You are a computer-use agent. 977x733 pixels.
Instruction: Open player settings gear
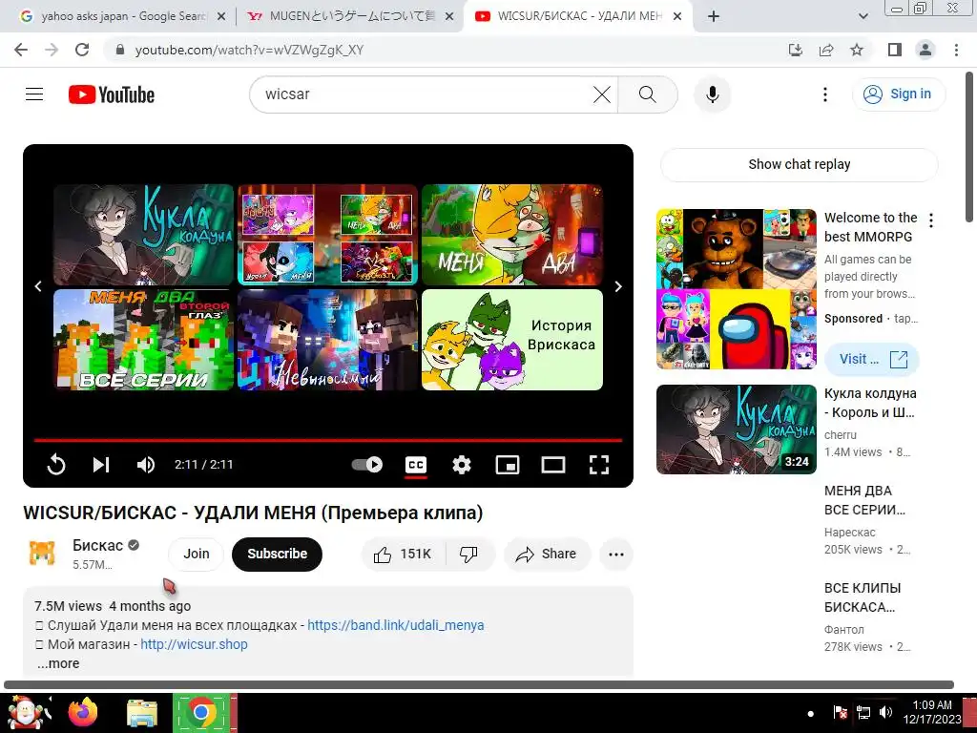[x=462, y=465]
